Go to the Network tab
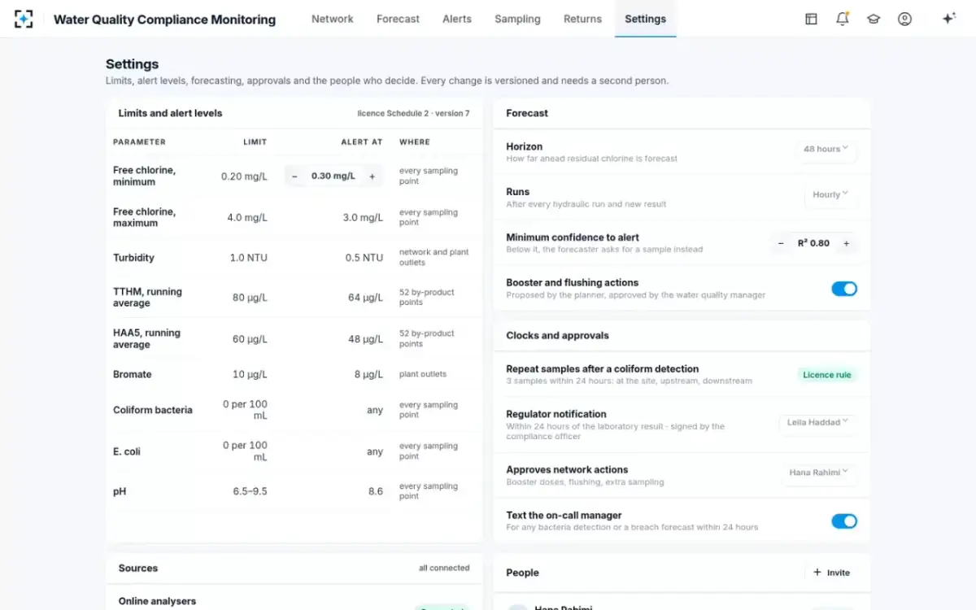Image resolution: width=976 pixels, height=610 pixels. point(333,19)
